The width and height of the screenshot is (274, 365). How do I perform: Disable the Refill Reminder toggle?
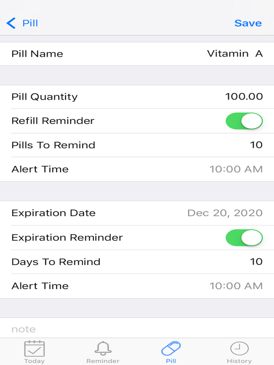click(x=243, y=121)
